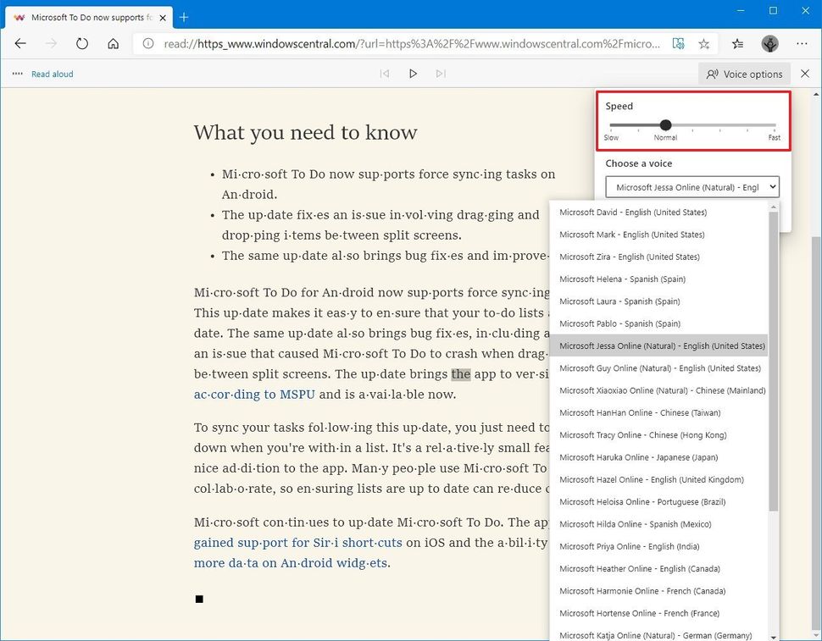The image size is (822, 641).
Task: Play the read aloud narration
Action: [x=413, y=74]
